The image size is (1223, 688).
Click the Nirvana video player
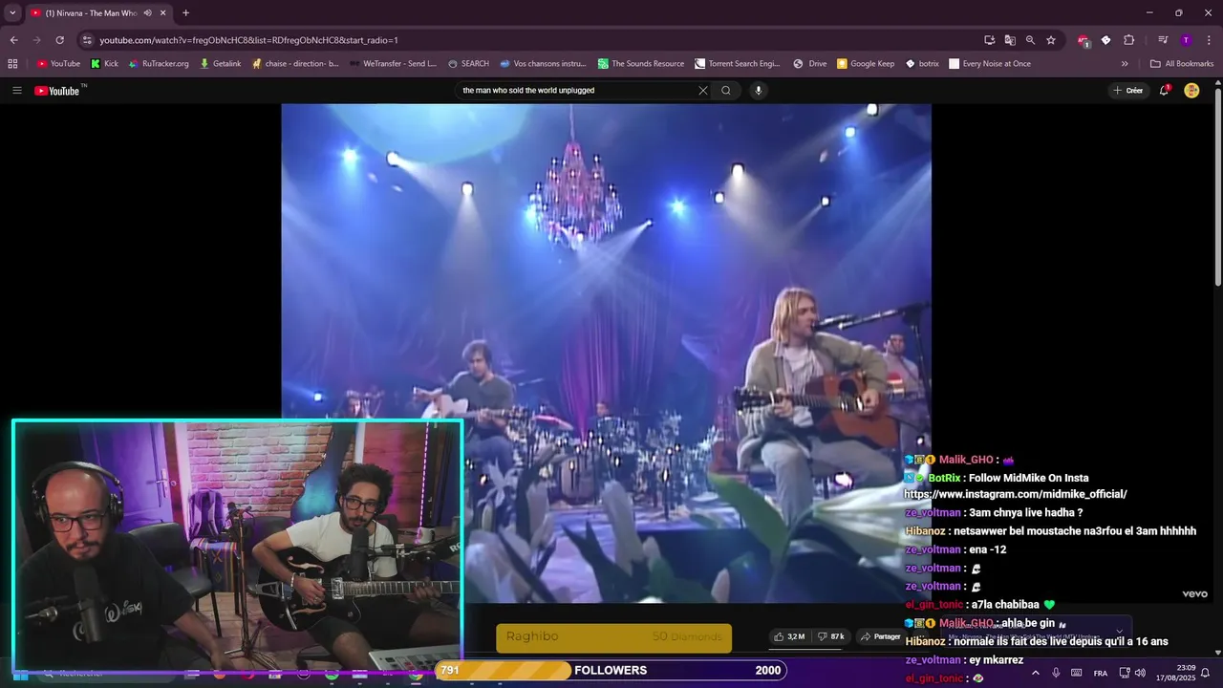tap(606, 353)
